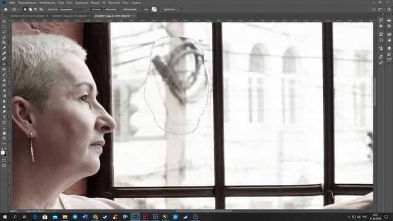Select the Hand tool
This screenshot has height=221, width=393.
click(x=4, y=133)
